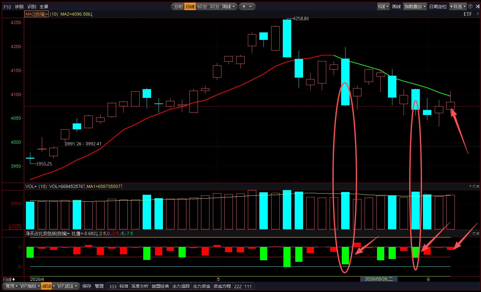481x292 pixels.
Task: Switch to the 分时 chart period
Action: (178, 6)
